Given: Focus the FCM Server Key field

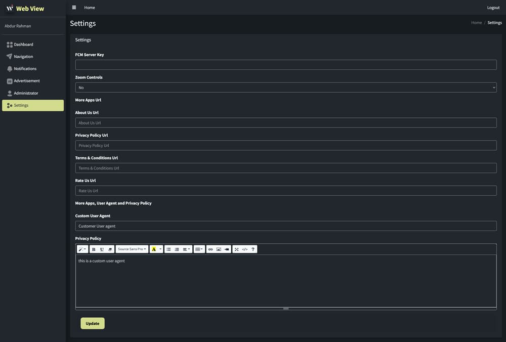Looking at the screenshot, I should 286,65.
